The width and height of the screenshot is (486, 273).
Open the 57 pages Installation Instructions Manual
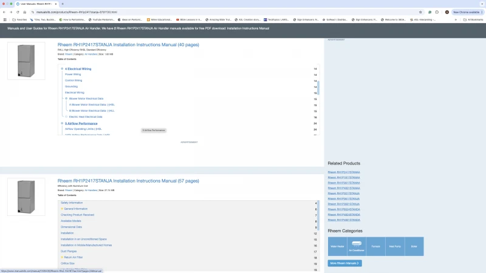(128, 181)
